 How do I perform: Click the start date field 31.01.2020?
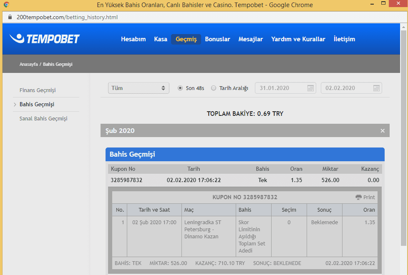[285, 88]
